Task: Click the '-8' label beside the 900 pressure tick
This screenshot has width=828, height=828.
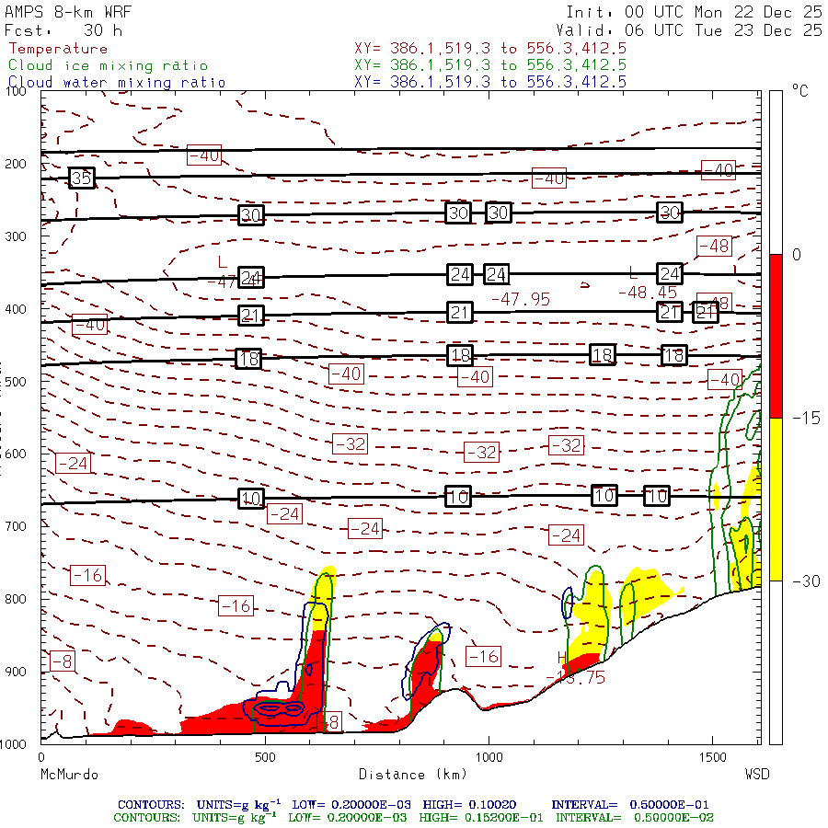Action: tap(63, 661)
